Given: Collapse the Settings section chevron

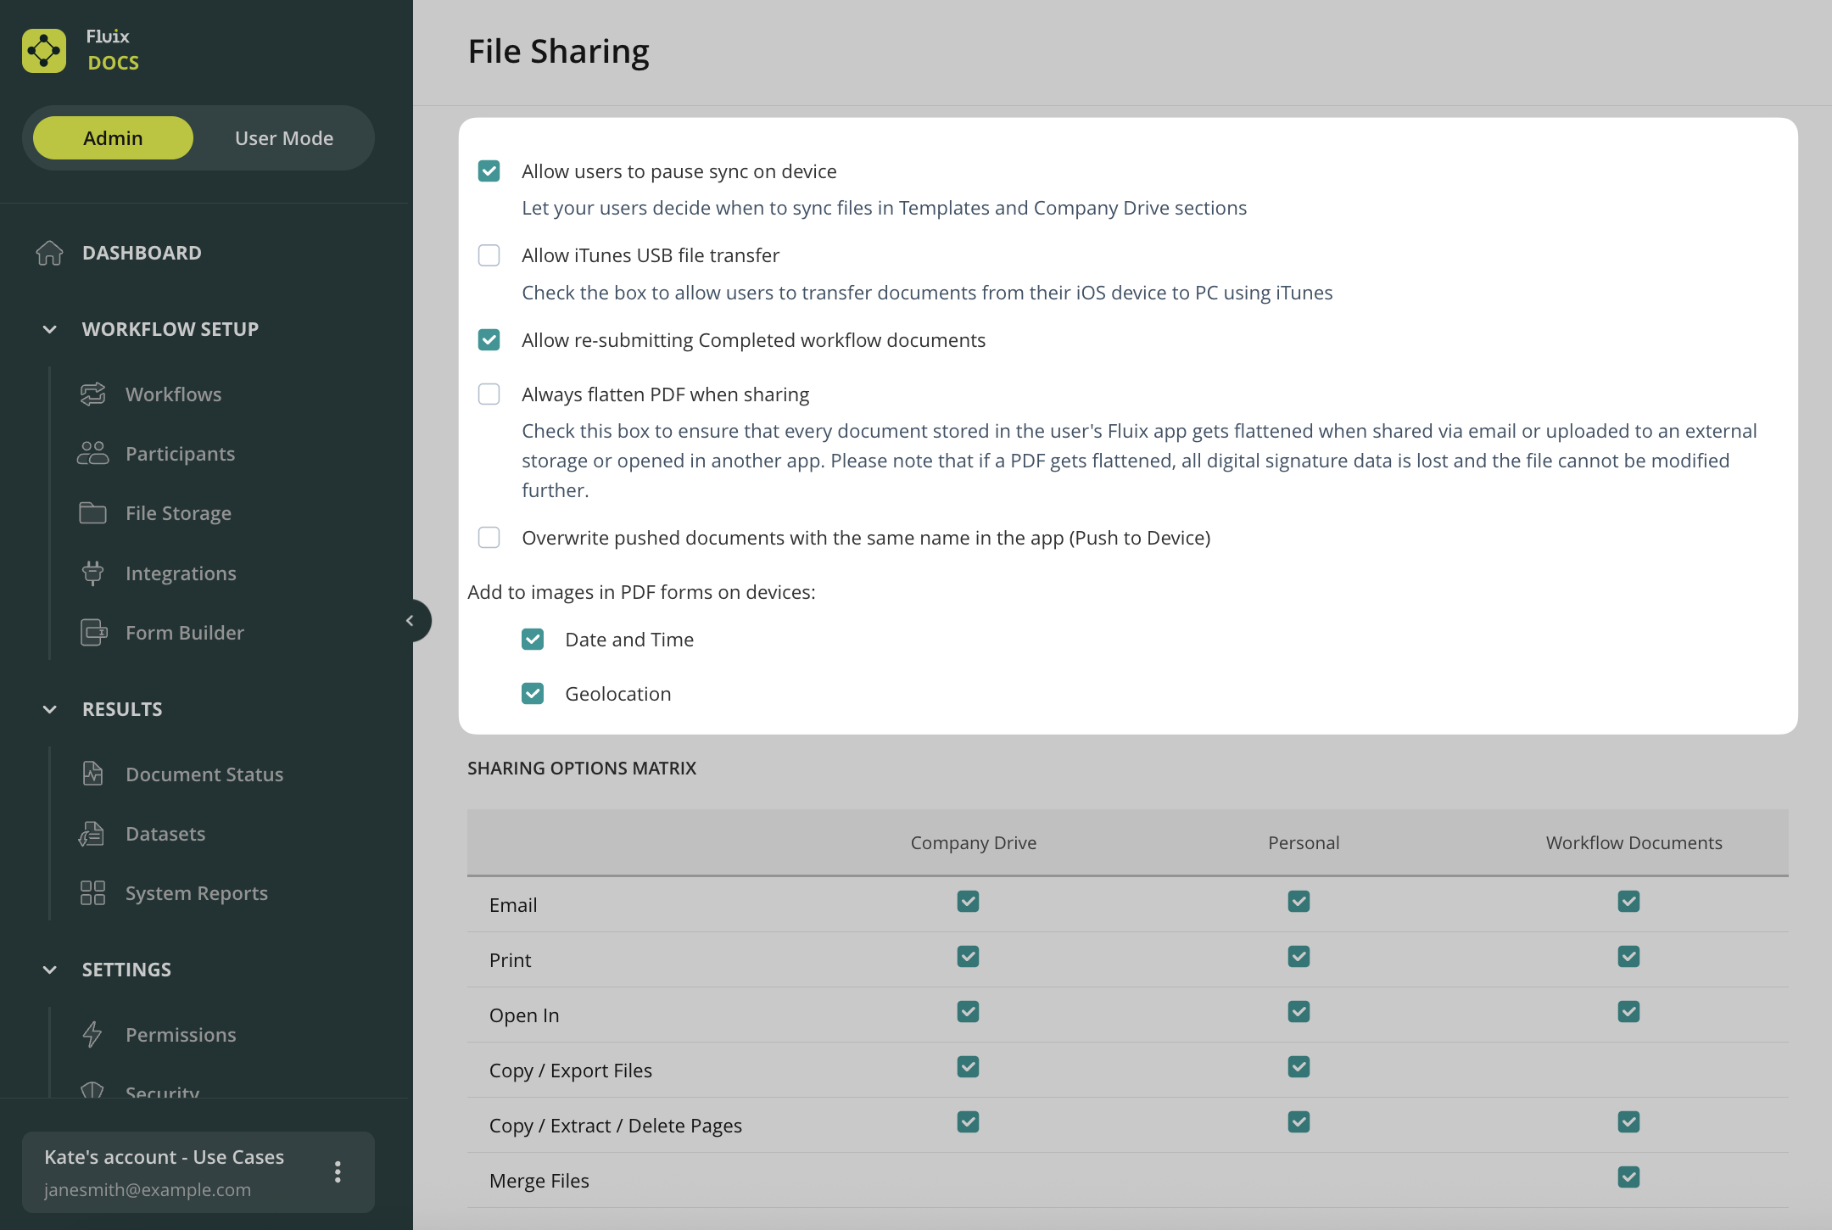Looking at the screenshot, I should click(50, 970).
